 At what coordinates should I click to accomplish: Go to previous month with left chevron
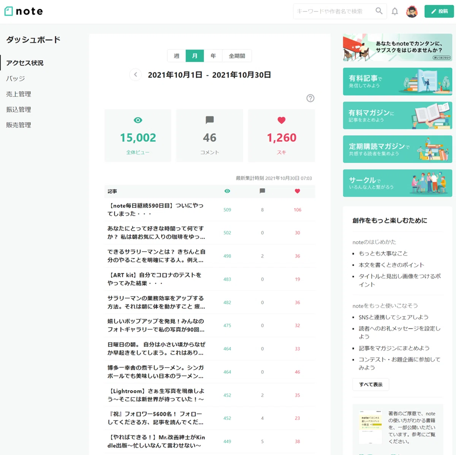(135, 75)
